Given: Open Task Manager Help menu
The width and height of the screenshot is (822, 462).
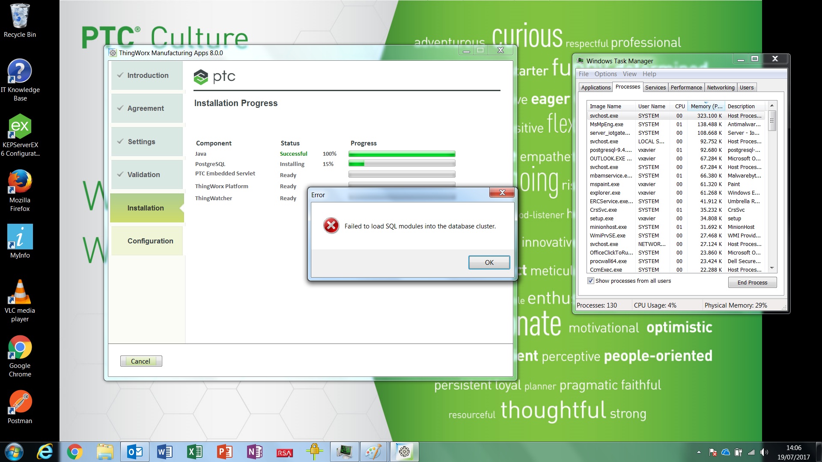Looking at the screenshot, I should 649,74.
